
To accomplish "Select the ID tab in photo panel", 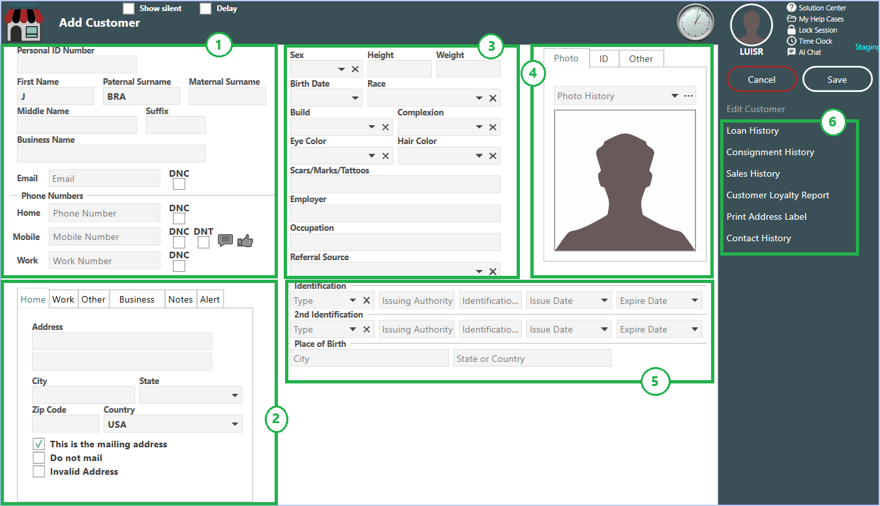I will click(604, 59).
